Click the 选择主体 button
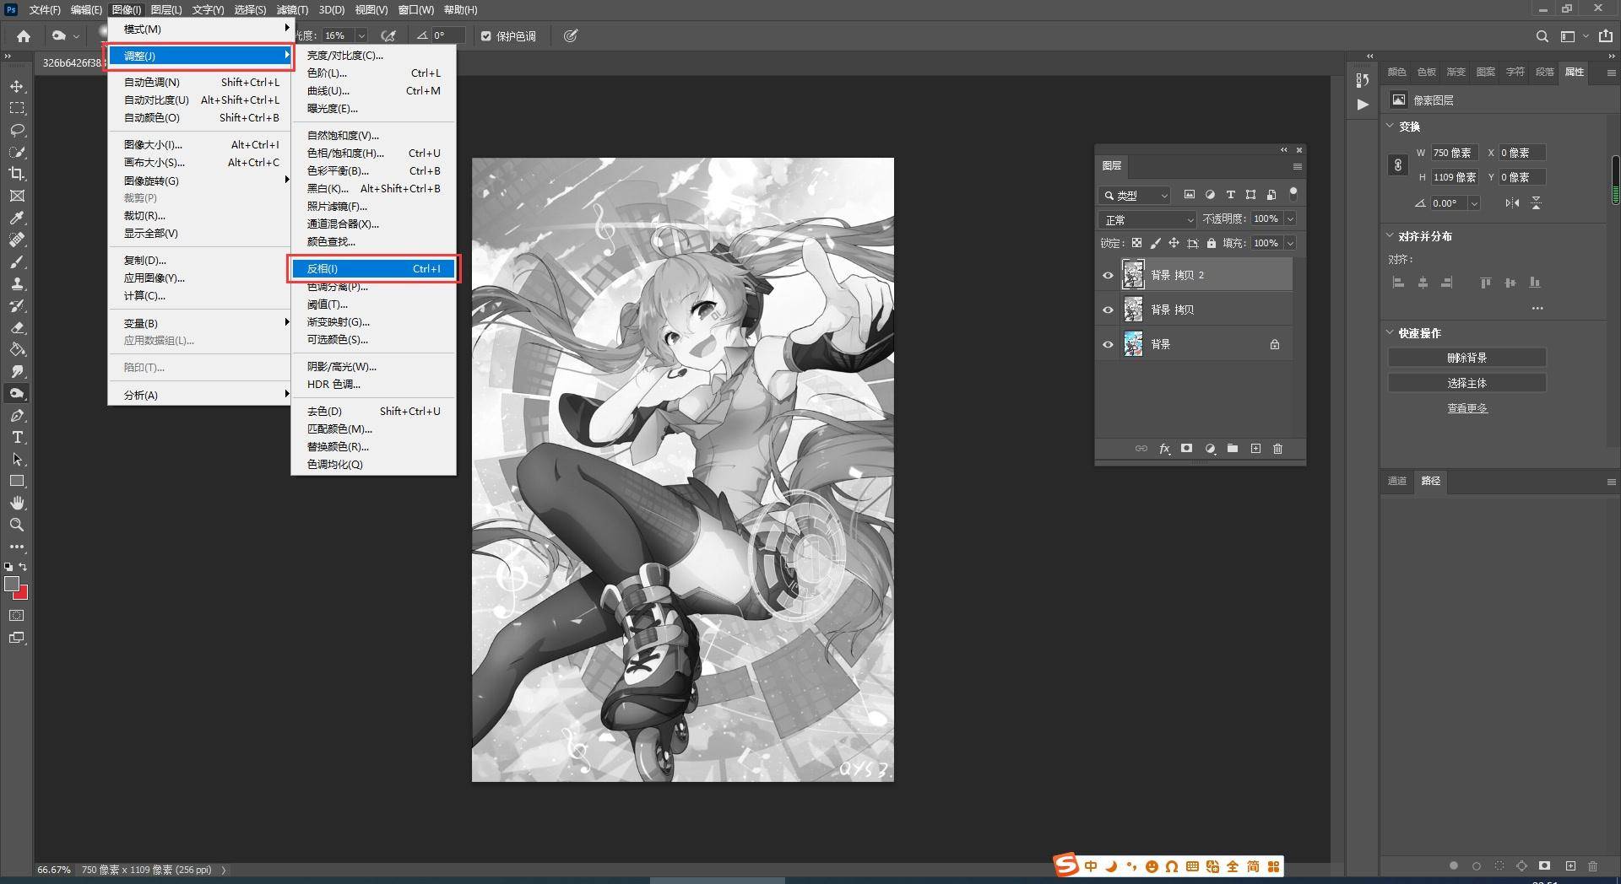 coord(1467,383)
